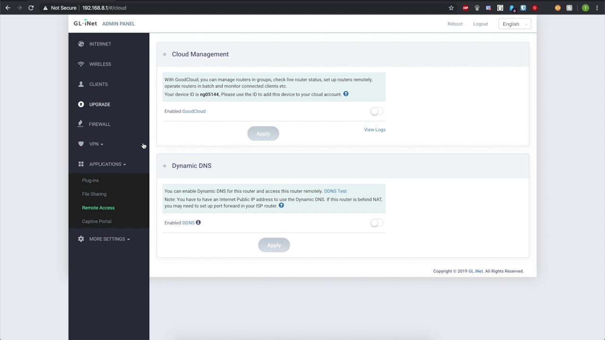Expand the More Settings menu arrow
This screenshot has height=340, width=605.
(x=128, y=239)
